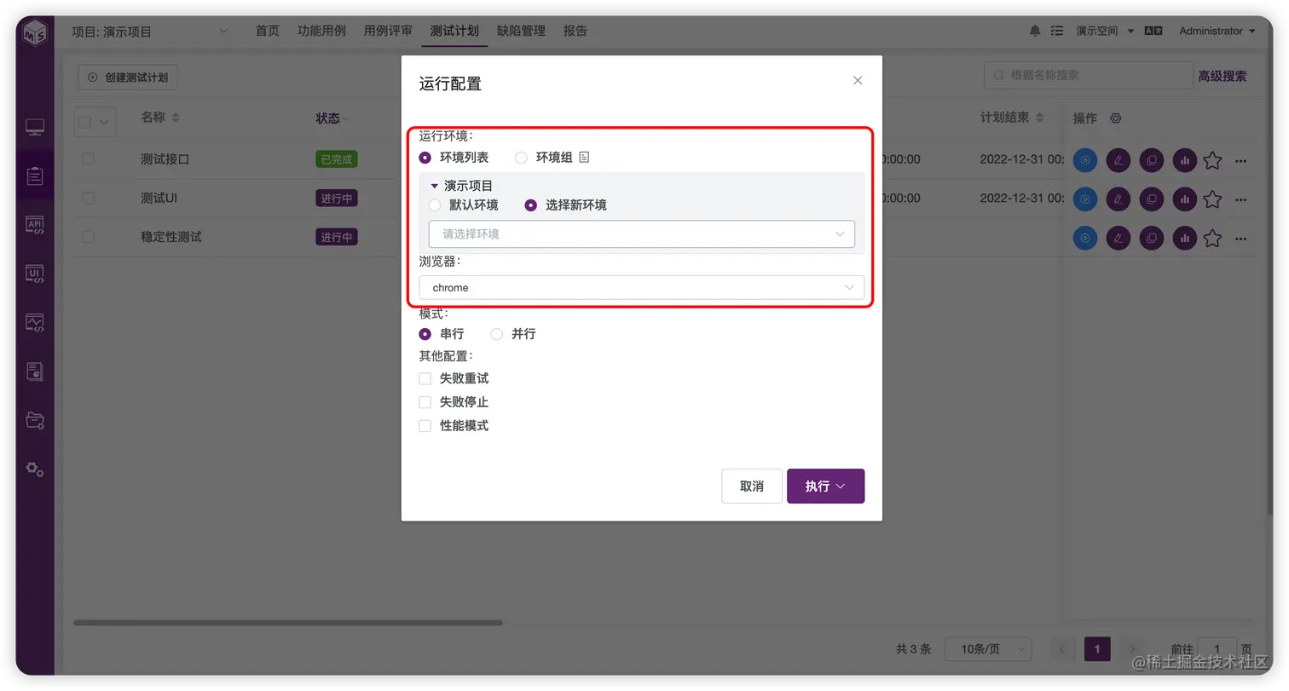Click the workstation monitor icon in the sidebar
The width and height of the screenshot is (1289, 691).
pos(33,126)
